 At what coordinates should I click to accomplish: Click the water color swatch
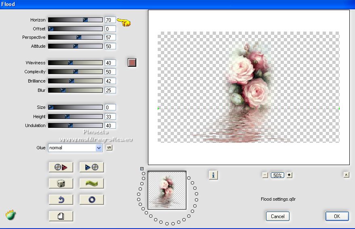[132, 63]
